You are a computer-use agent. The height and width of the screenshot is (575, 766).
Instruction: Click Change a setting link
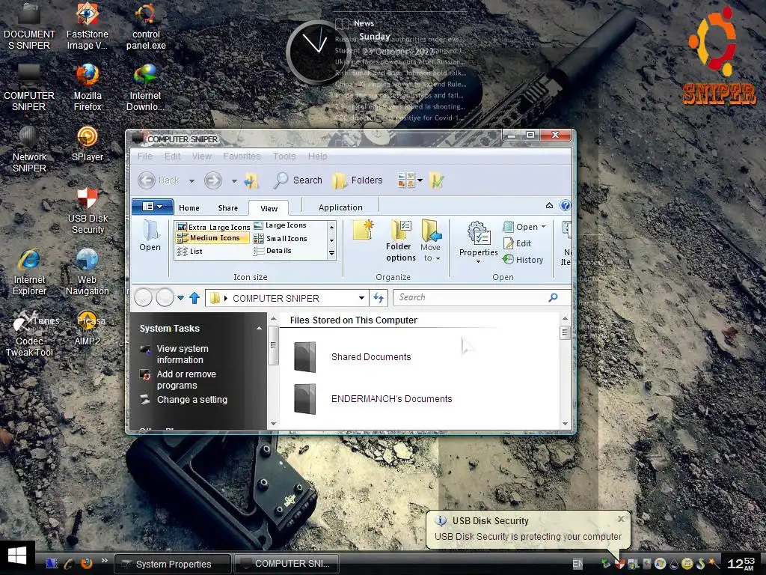[192, 400]
